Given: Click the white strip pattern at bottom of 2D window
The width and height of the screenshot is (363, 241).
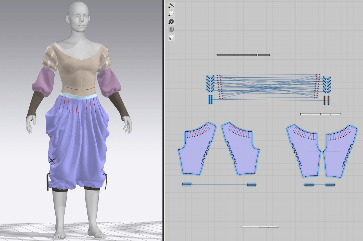Looking at the screenshot, I should tap(260, 227).
